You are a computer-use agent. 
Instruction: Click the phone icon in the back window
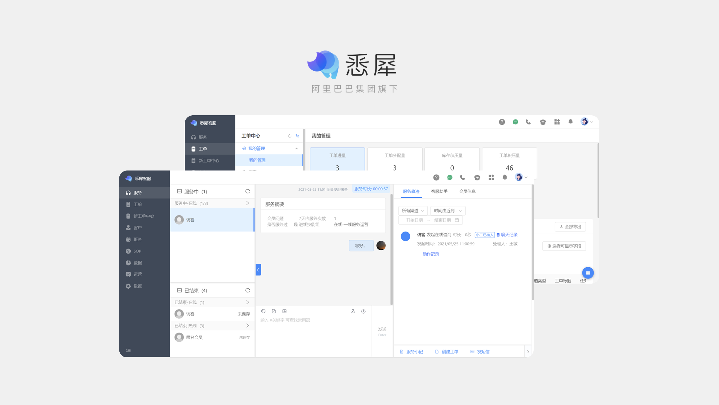pos(528,122)
